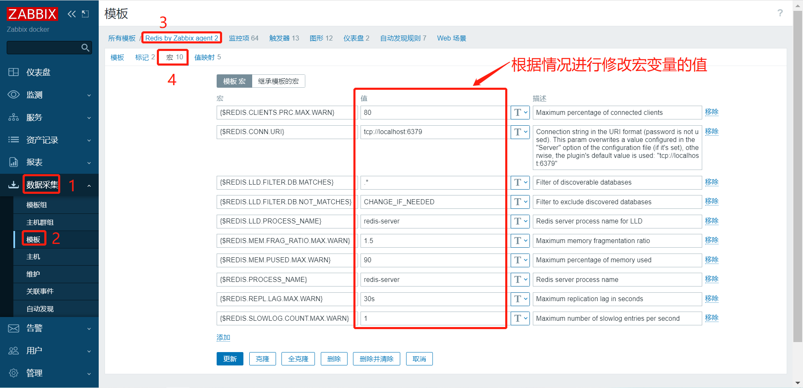
Task: Toggle sidebar auto-hide icon
Action: pos(85,14)
